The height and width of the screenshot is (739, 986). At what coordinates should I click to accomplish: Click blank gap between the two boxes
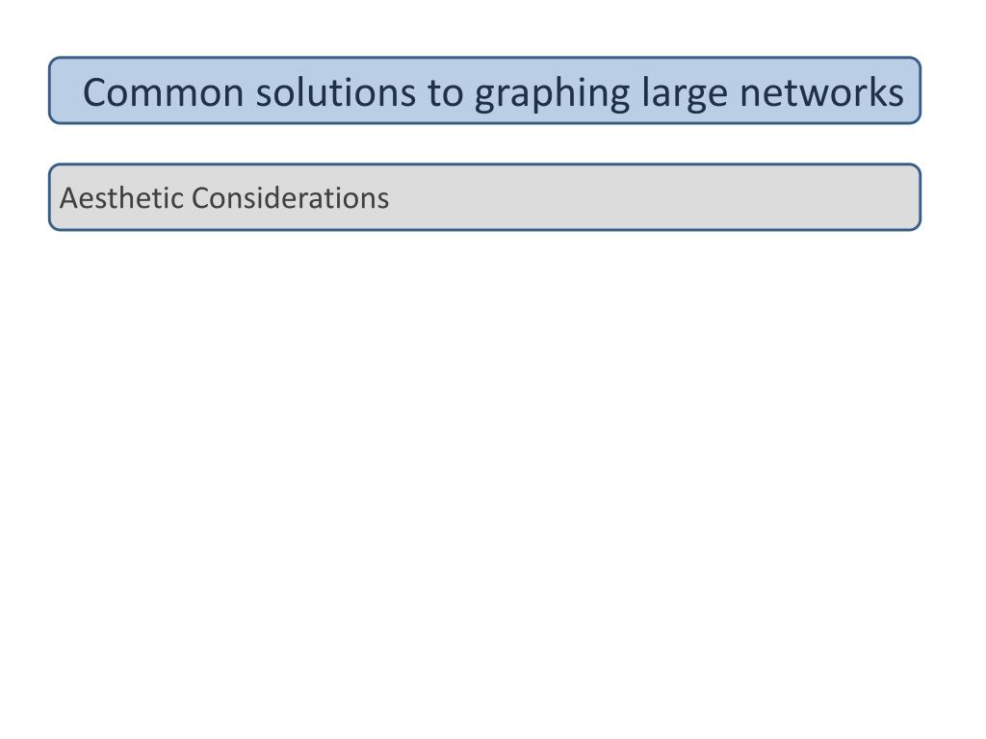tap(485, 144)
